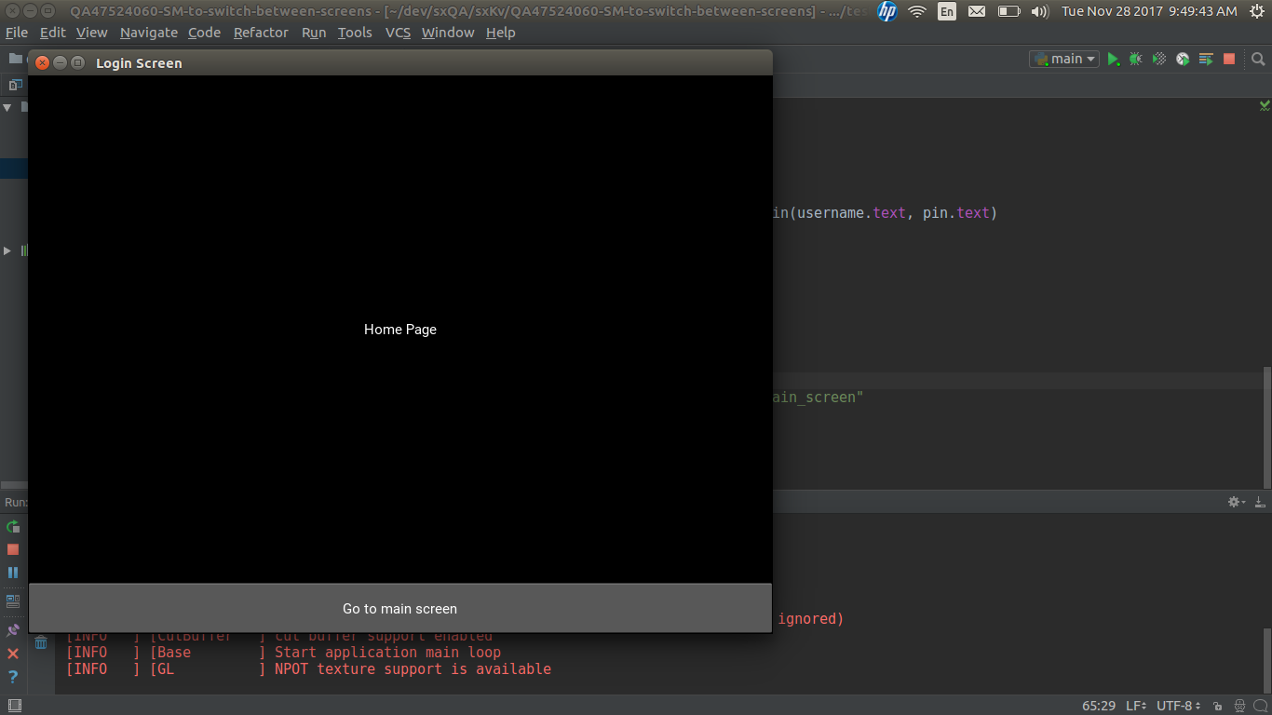
Task: Change the LF line separator
Action: point(1136,706)
